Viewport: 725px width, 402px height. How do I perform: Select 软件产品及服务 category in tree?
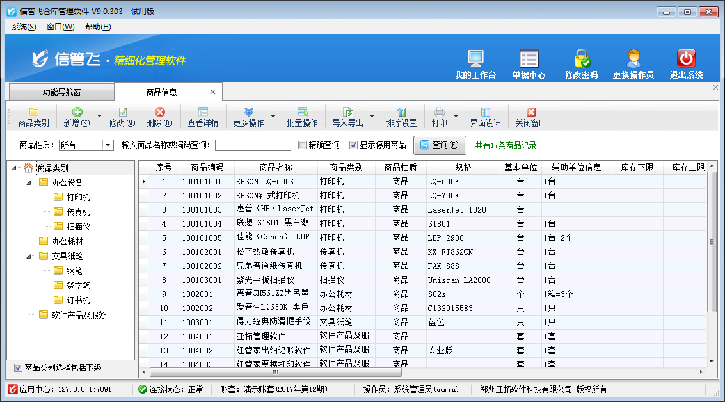[x=79, y=315]
